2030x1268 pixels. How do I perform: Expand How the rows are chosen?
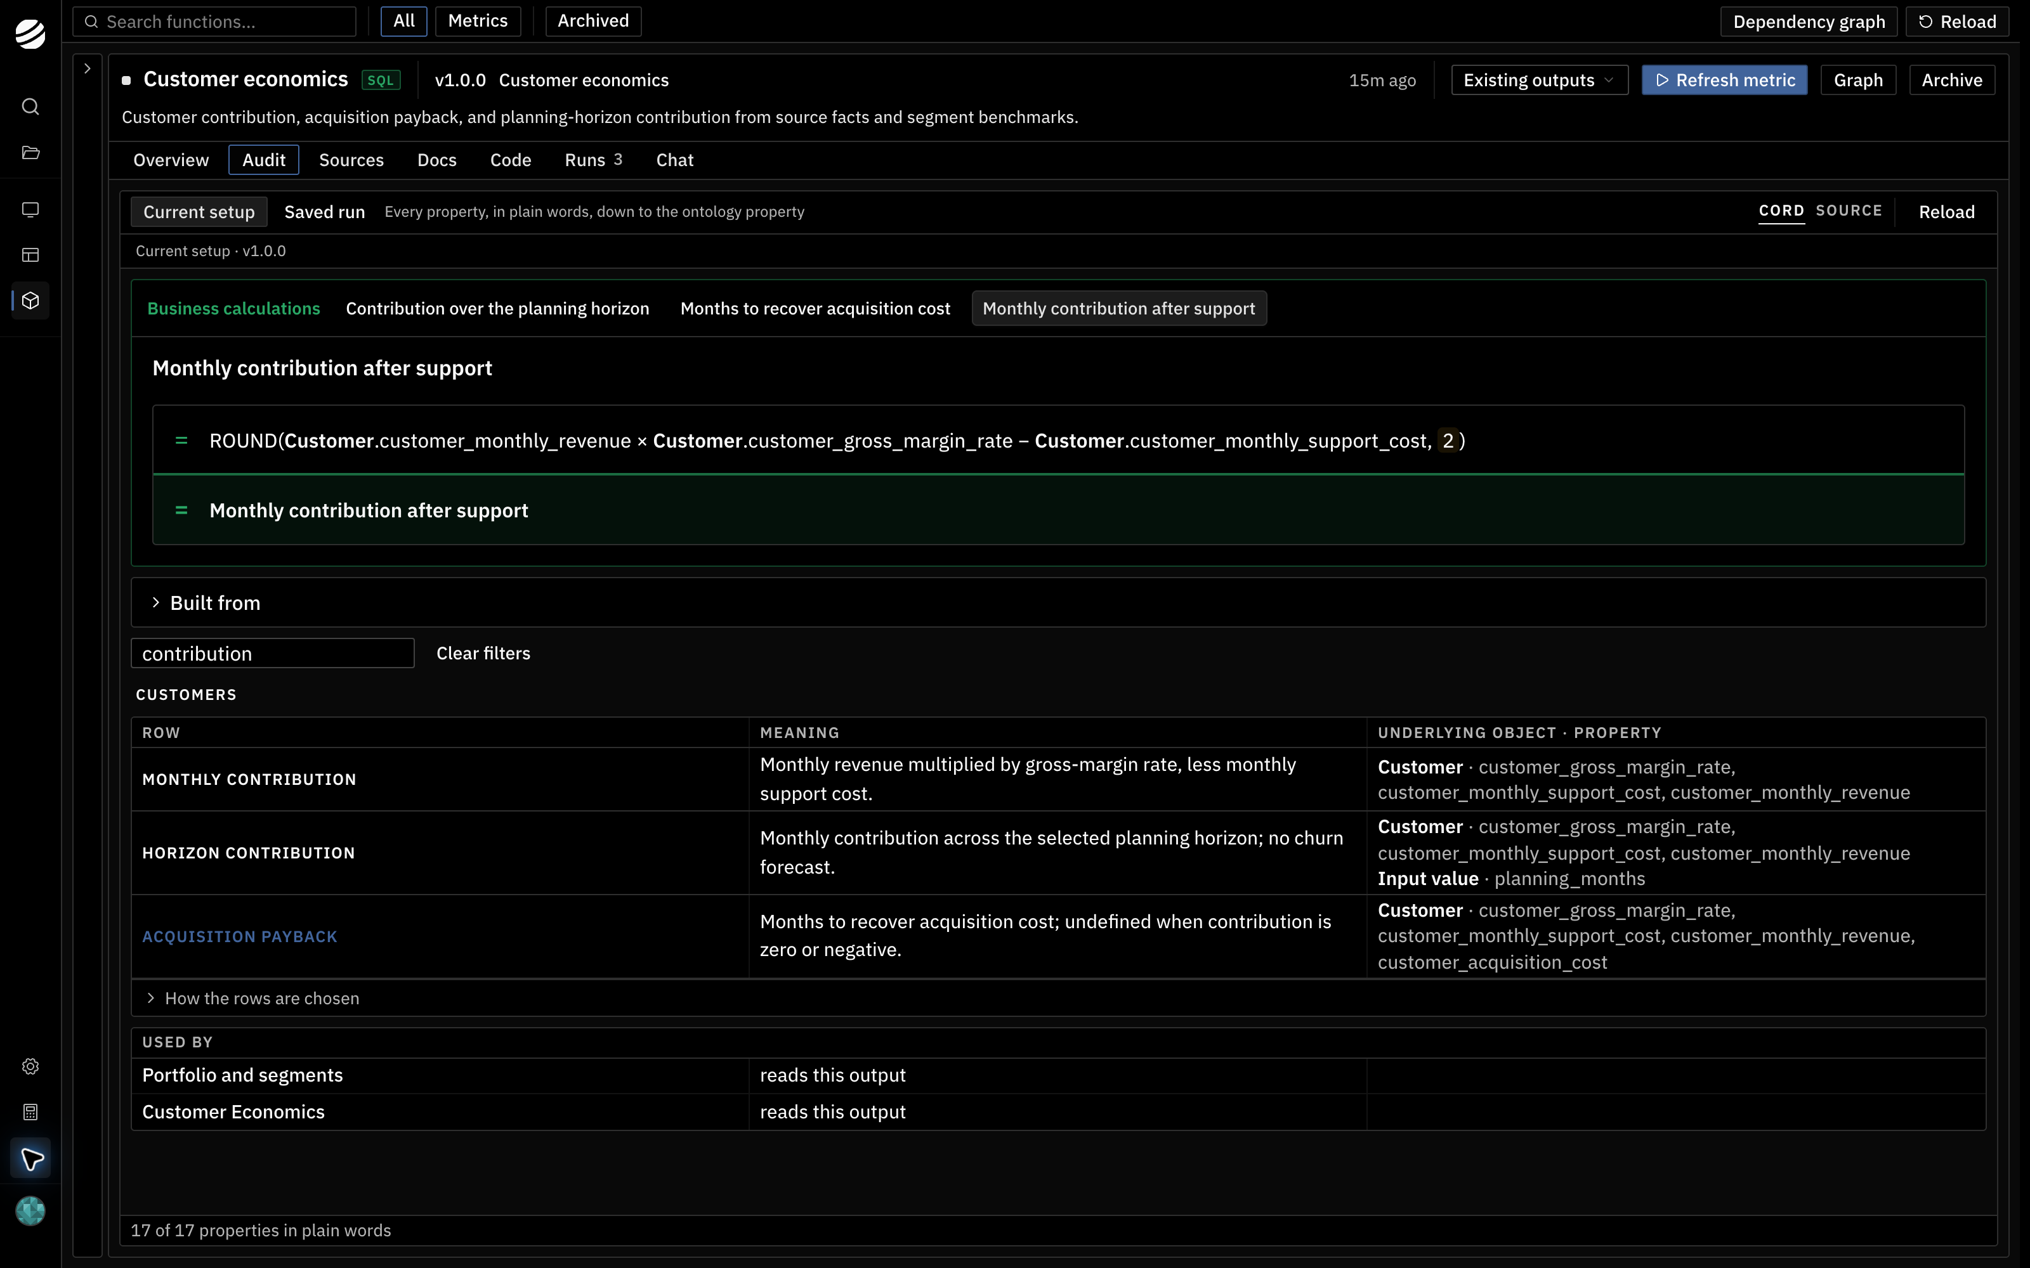[x=1058, y=998]
